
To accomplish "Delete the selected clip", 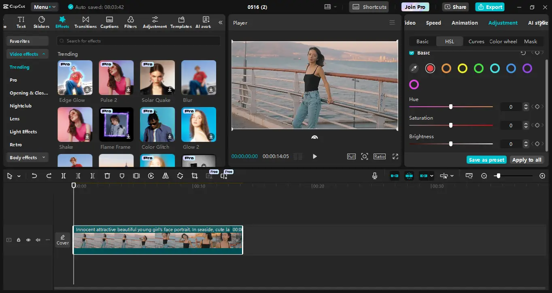I will tap(107, 175).
